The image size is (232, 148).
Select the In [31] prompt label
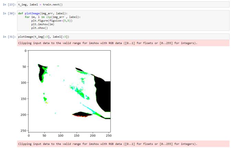tap(9, 37)
